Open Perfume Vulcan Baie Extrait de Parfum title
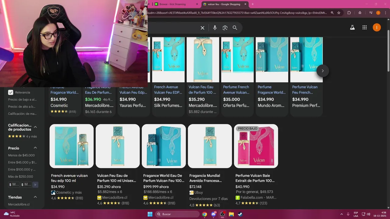Image resolution: width=390 pixels, height=219 pixels. click(255, 178)
